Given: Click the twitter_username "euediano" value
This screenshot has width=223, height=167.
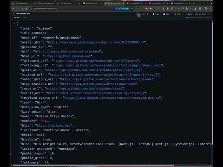Looking at the screenshot, I should tap(66, 149).
